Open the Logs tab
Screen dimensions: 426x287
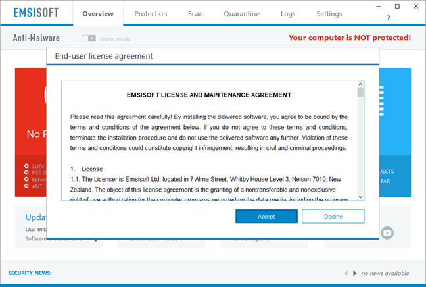(x=288, y=14)
